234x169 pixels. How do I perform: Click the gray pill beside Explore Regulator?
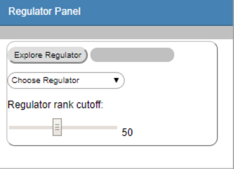coord(132,55)
